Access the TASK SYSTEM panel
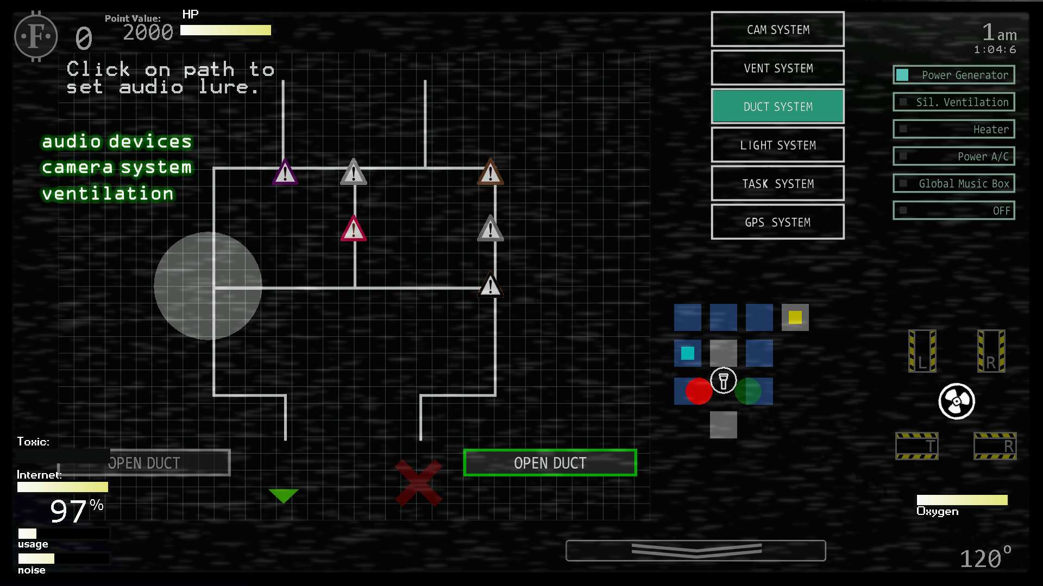The image size is (1043, 586). 777,184
